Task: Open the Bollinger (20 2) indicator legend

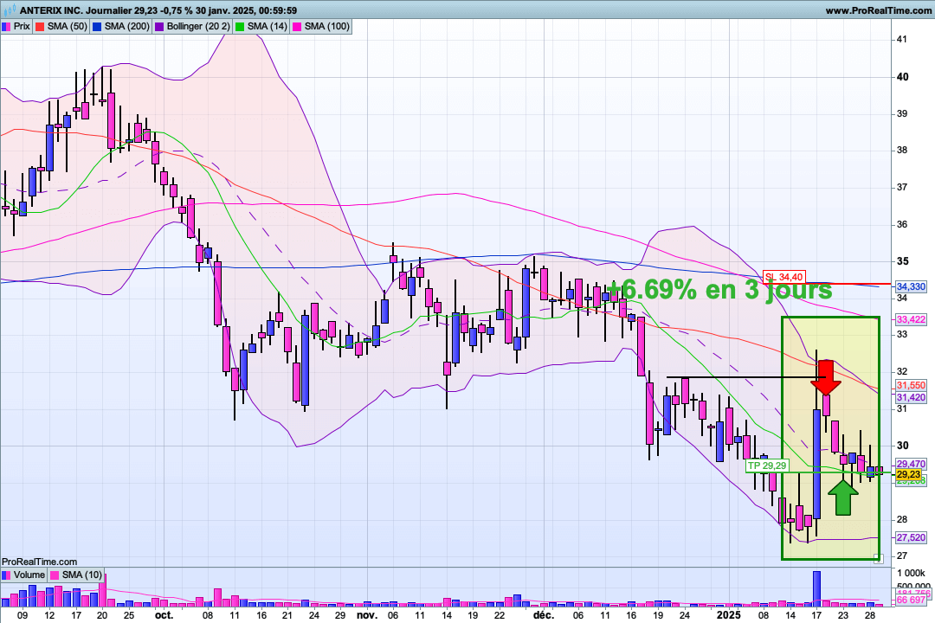Action: [x=193, y=26]
